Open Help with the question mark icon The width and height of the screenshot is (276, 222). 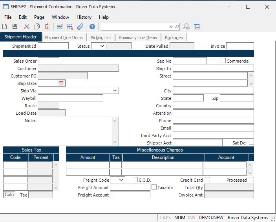pyautogui.click(x=92, y=27)
